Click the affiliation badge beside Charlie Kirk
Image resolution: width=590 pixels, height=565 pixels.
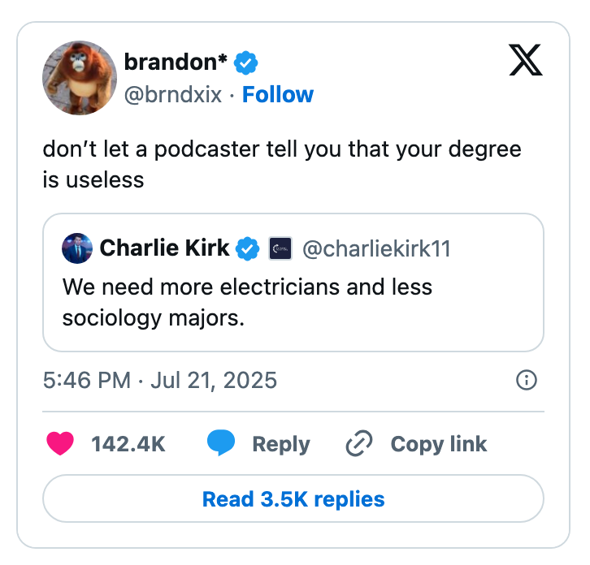click(x=280, y=248)
